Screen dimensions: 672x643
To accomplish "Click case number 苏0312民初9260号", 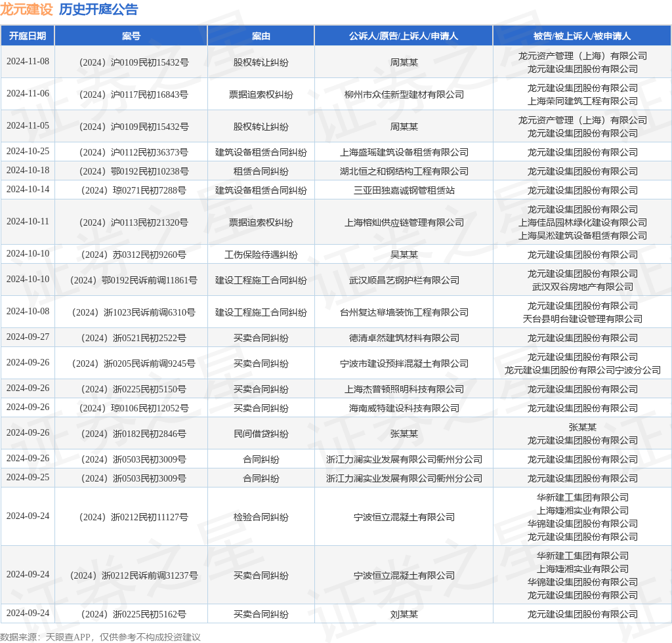I will [134, 255].
